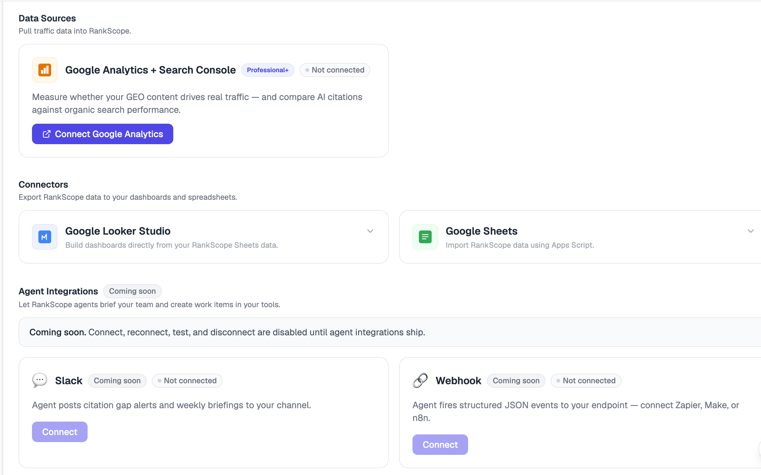Click the Data Sources heading

pyautogui.click(x=47, y=18)
